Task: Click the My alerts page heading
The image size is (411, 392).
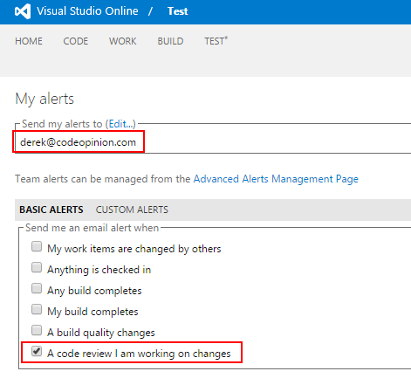Action: tap(45, 99)
